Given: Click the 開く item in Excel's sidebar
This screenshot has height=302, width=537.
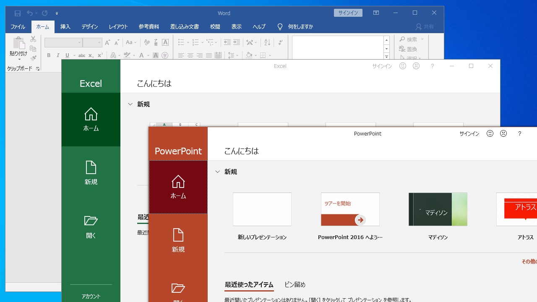Looking at the screenshot, I should (x=91, y=227).
